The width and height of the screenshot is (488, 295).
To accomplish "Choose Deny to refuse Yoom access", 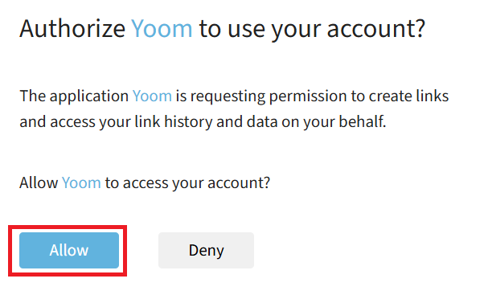I will point(206,250).
